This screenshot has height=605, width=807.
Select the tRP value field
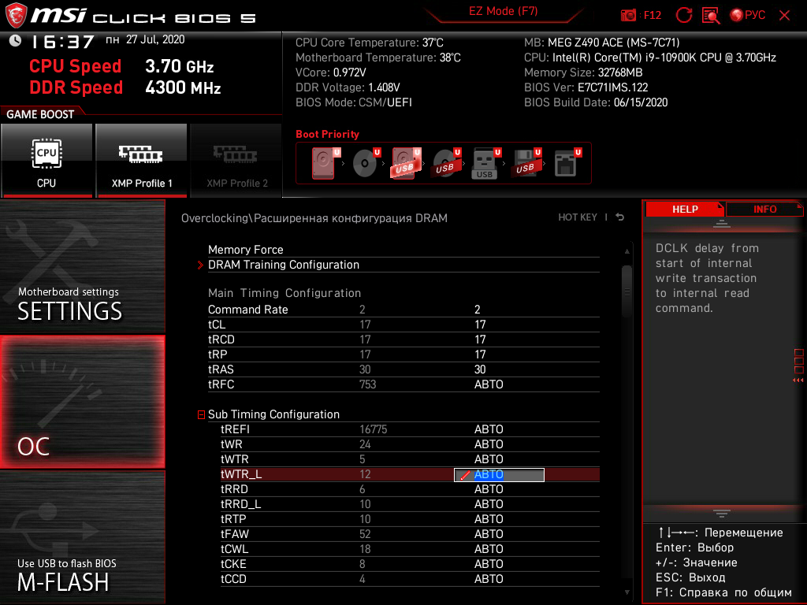pyautogui.click(x=480, y=354)
